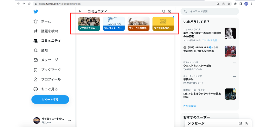Open the ノマドニア community card

pos(89,24)
